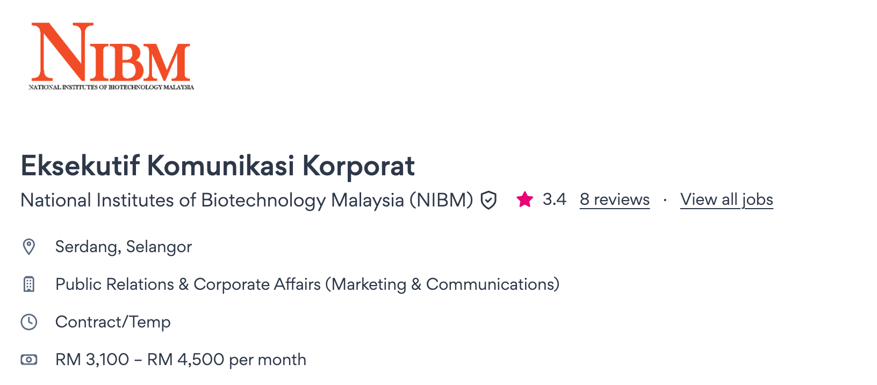
Task: Click the pink star rating icon
Action: [x=524, y=199]
